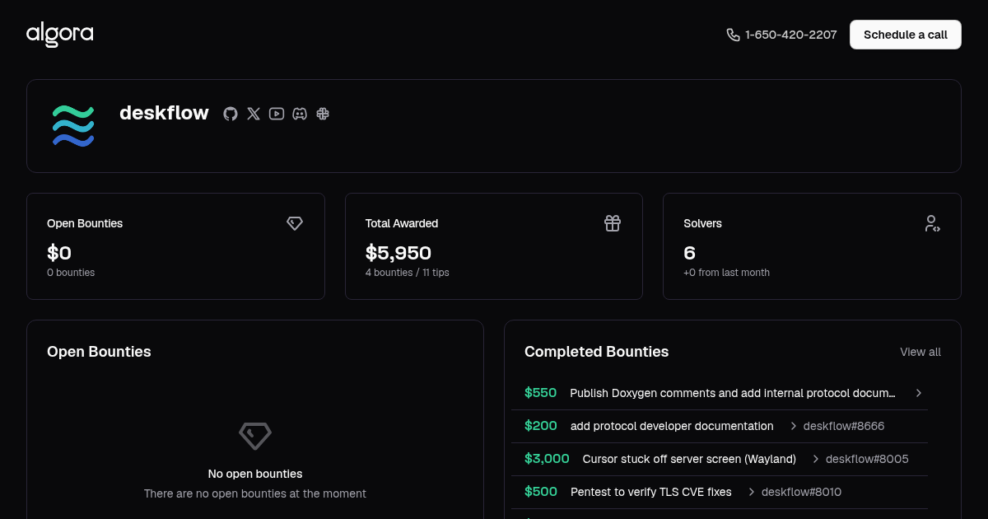Click the Algora logo
Screen dimensions: 988x519
pyautogui.click(x=59, y=35)
